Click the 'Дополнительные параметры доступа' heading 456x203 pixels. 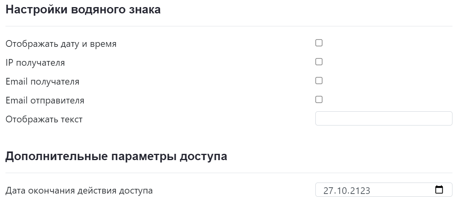116,157
